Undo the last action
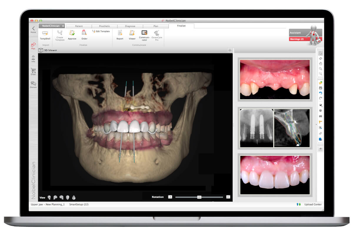Viewport: 353px width, 238px height. click(320, 93)
